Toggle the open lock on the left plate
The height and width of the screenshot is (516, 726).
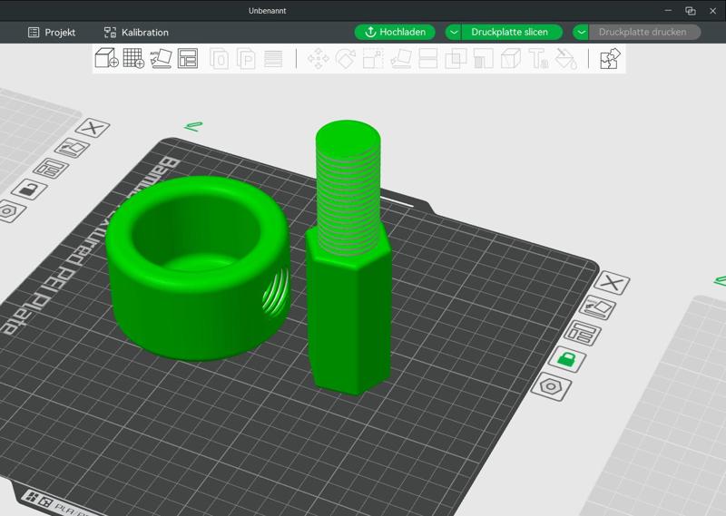point(29,190)
